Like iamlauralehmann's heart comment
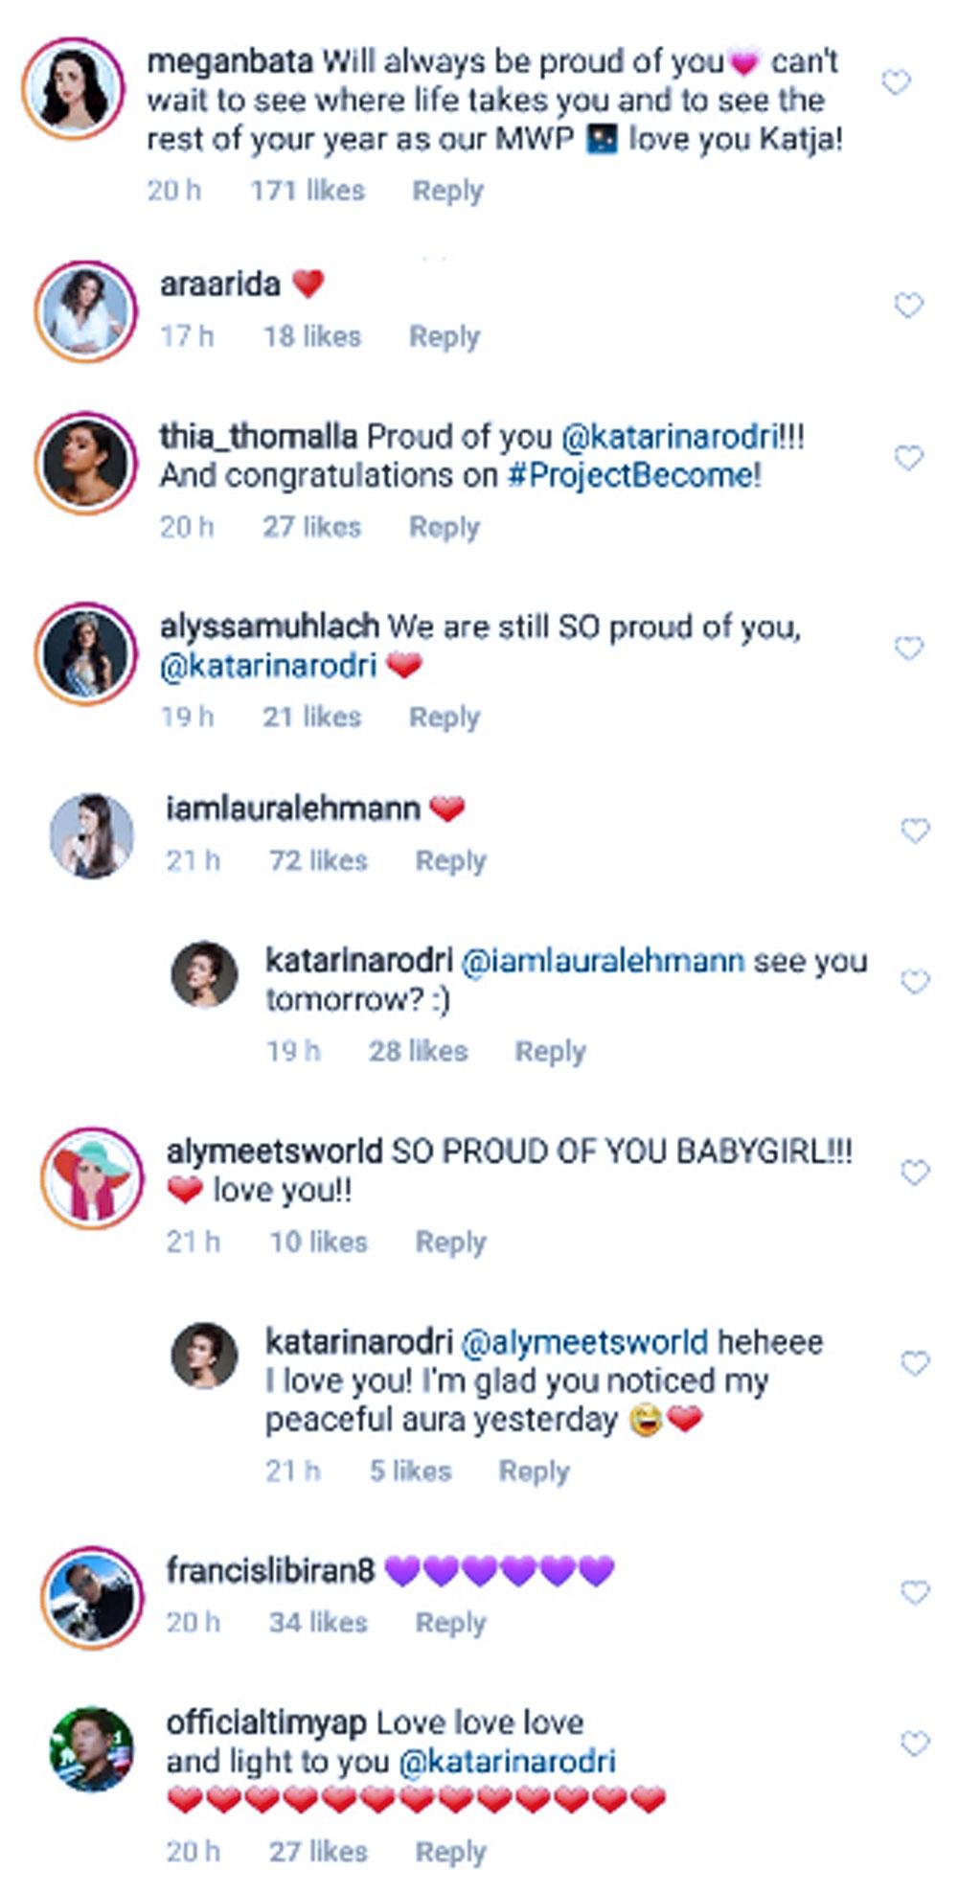The image size is (958, 1893). point(915,831)
